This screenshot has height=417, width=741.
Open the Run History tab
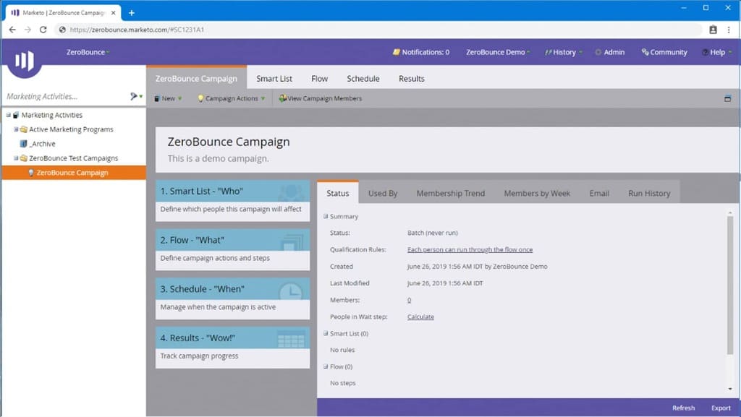pyautogui.click(x=649, y=193)
